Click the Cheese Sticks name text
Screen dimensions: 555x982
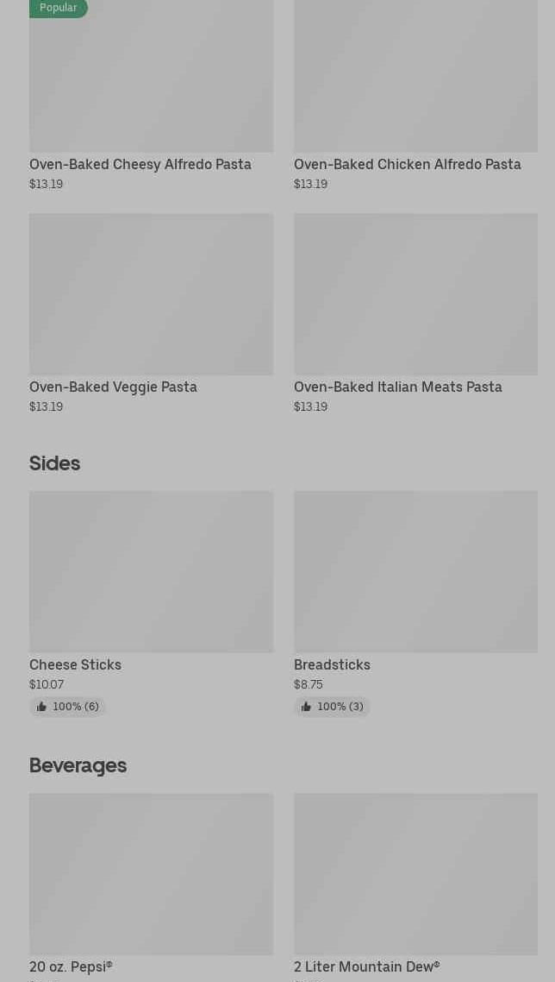click(75, 664)
